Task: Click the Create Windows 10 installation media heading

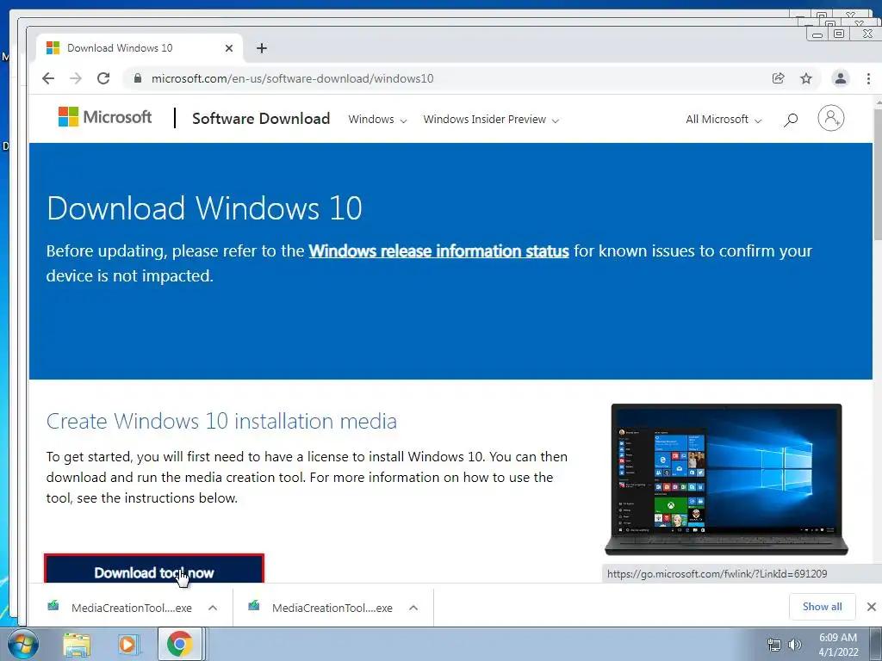Action: (x=221, y=421)
